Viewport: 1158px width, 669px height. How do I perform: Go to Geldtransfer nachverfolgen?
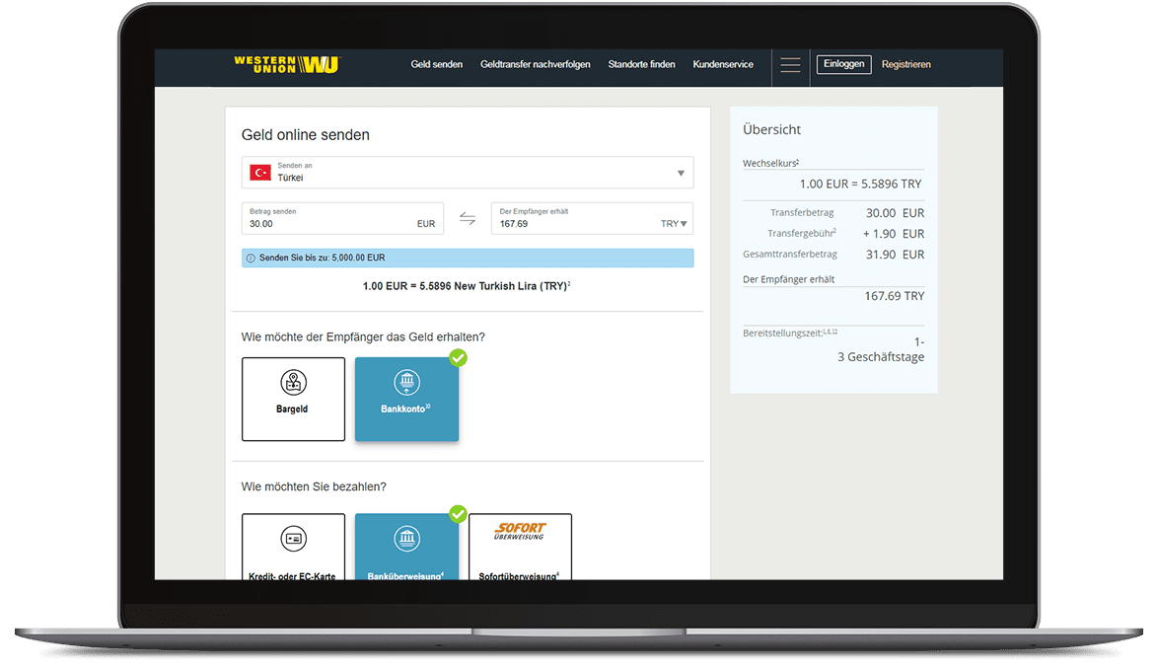[535, 65]
